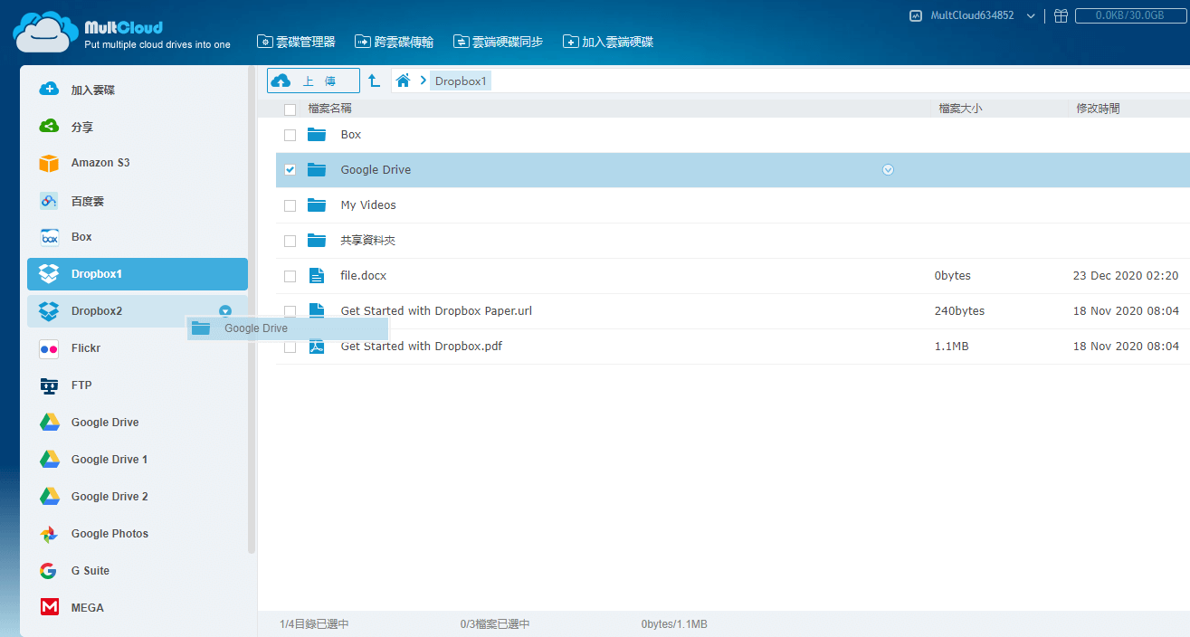The image size is (1190, 637).
Task: Sort by 檔案大小 column header
Action: click(x=960, y=109)
